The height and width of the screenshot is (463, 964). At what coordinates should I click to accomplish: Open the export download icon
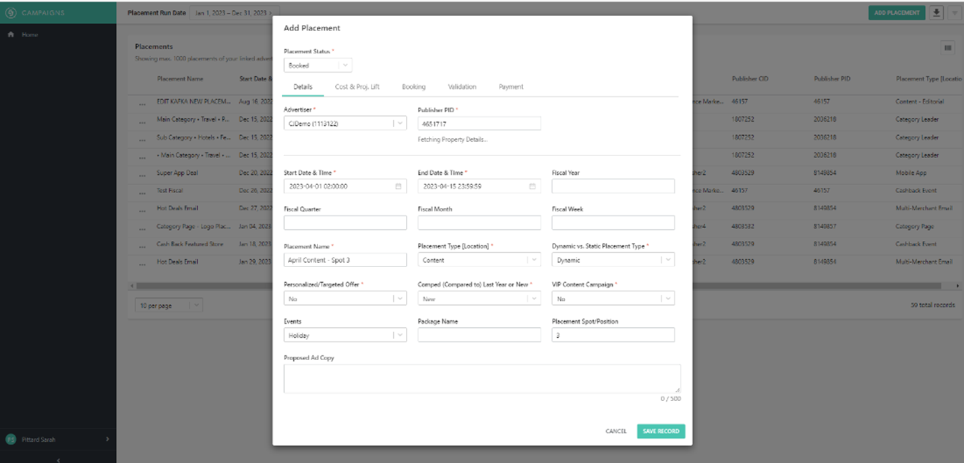936,12
